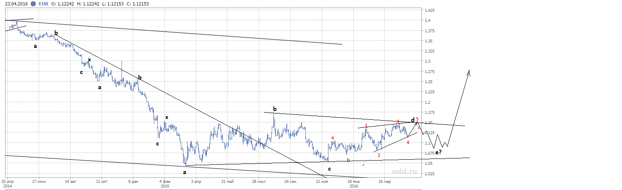Viewport: 622px width, 190px height.
Task: Click the 1.425 price axis label
Action: (x=431, y=10)
